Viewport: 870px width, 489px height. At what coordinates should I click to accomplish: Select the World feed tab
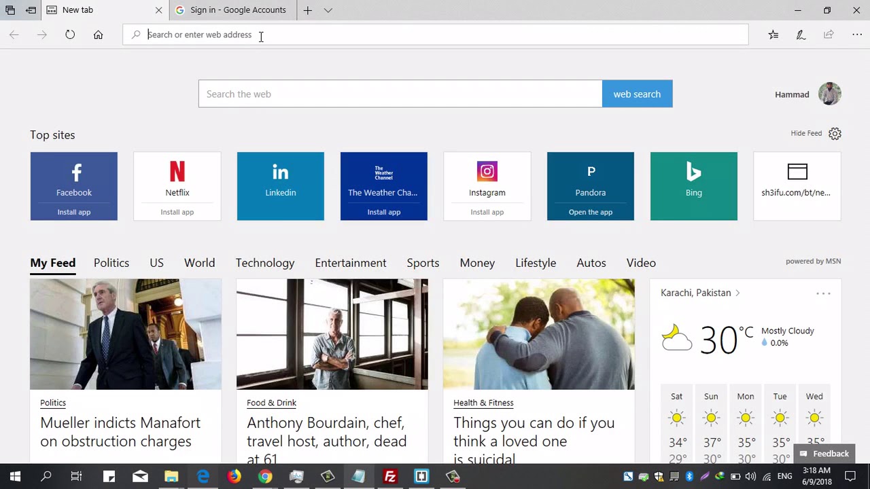click(x=199, y=263)
